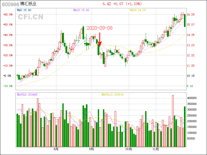Click the stock code 600966
This screenshot has width=207, height=155.
click(x=10, y=4)
